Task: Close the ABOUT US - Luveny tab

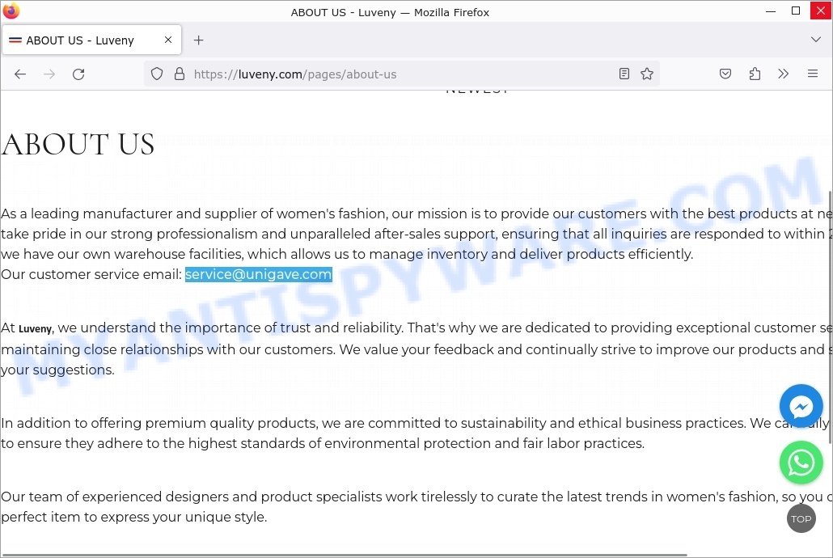Action: pos(168,40)
